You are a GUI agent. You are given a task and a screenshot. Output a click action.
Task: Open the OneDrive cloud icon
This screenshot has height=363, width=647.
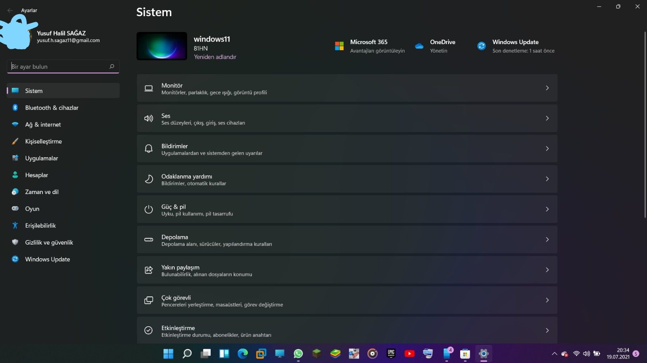419,46
